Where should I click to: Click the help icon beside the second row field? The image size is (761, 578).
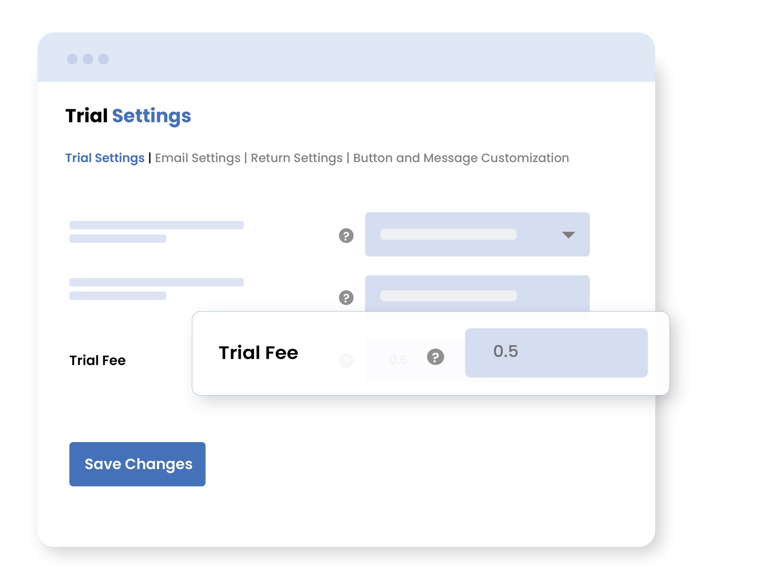click(x=346, y=297)
